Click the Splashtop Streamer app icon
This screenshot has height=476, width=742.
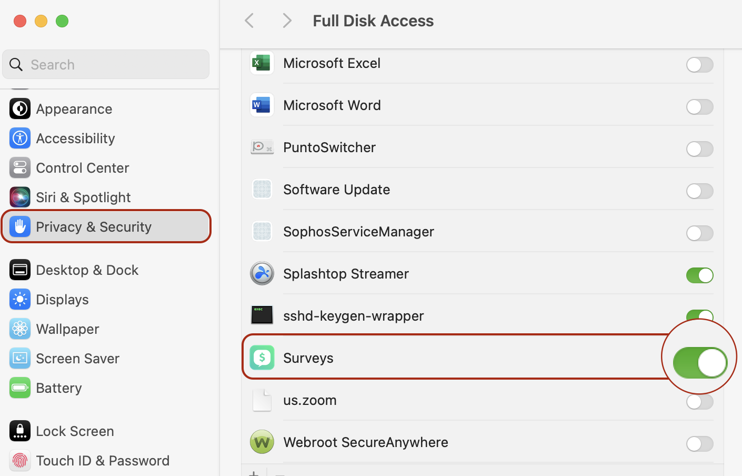(262, 274)
